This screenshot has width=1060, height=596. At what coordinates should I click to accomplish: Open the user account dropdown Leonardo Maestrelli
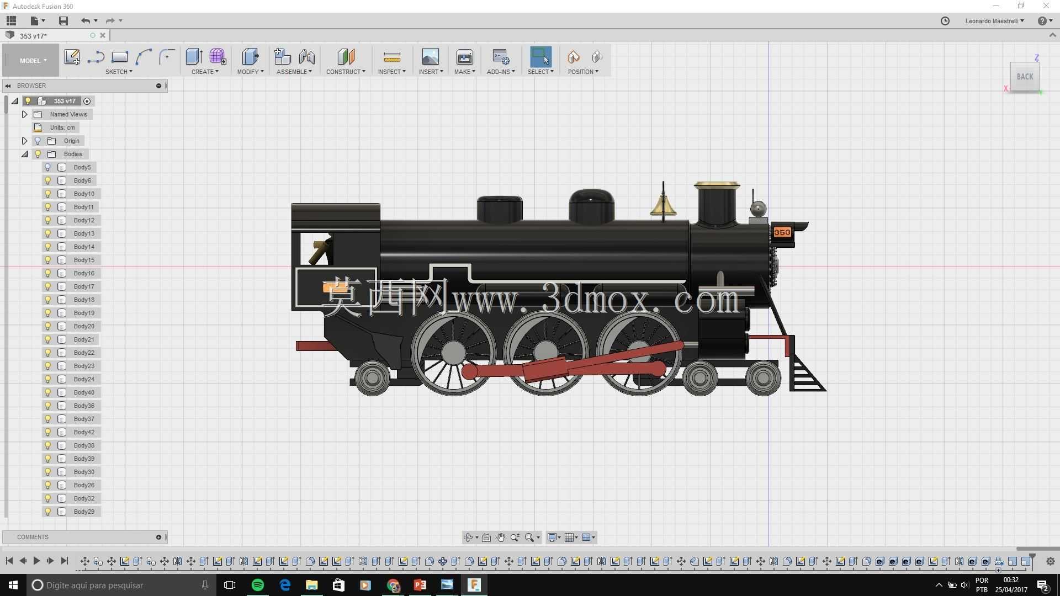pyautogui.click(x=994, y=21)
